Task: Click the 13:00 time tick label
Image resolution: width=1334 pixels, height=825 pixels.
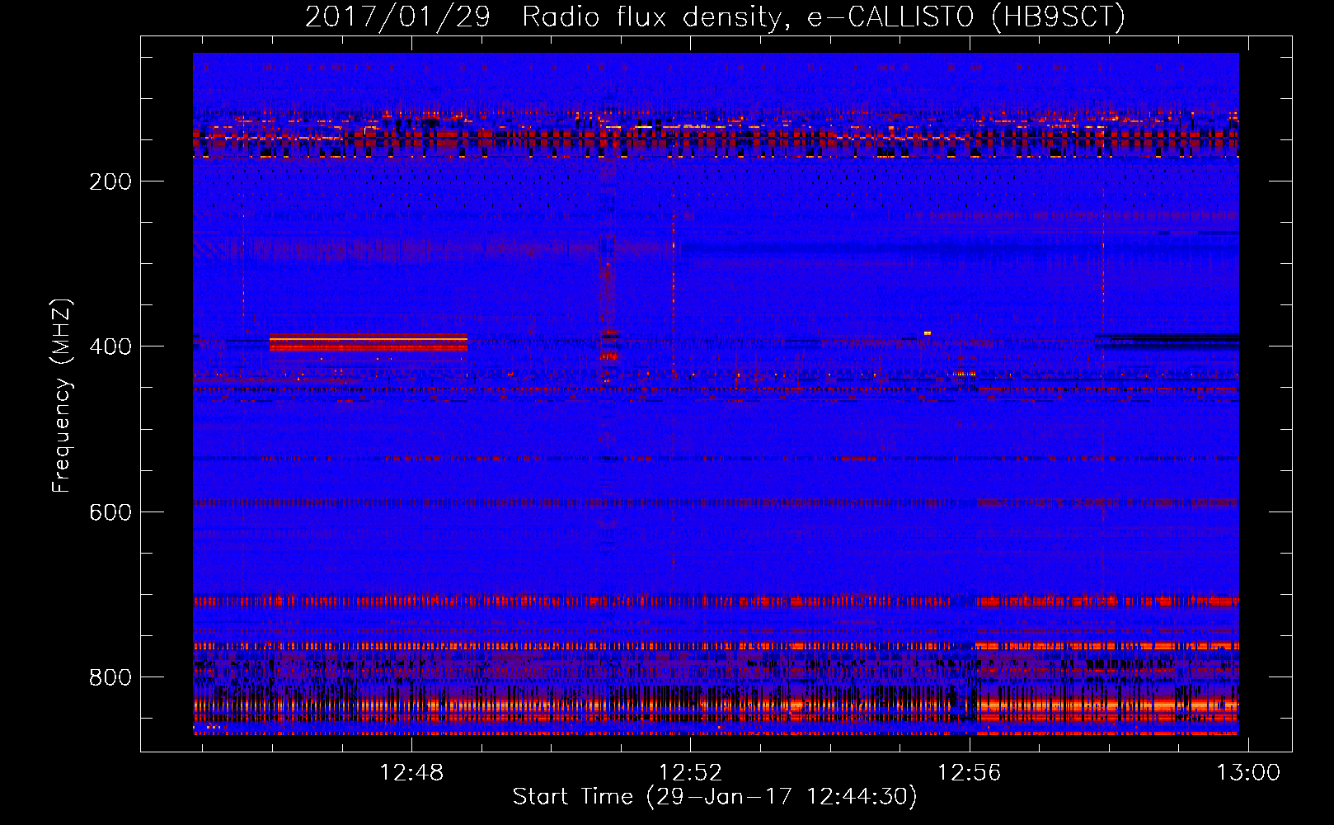Action: pyautogui.click(x=1248, y=773)
